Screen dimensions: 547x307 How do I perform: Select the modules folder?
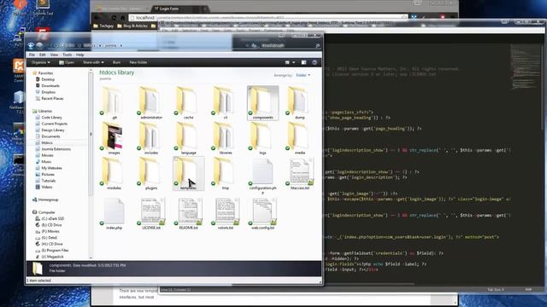pos(113,174)
